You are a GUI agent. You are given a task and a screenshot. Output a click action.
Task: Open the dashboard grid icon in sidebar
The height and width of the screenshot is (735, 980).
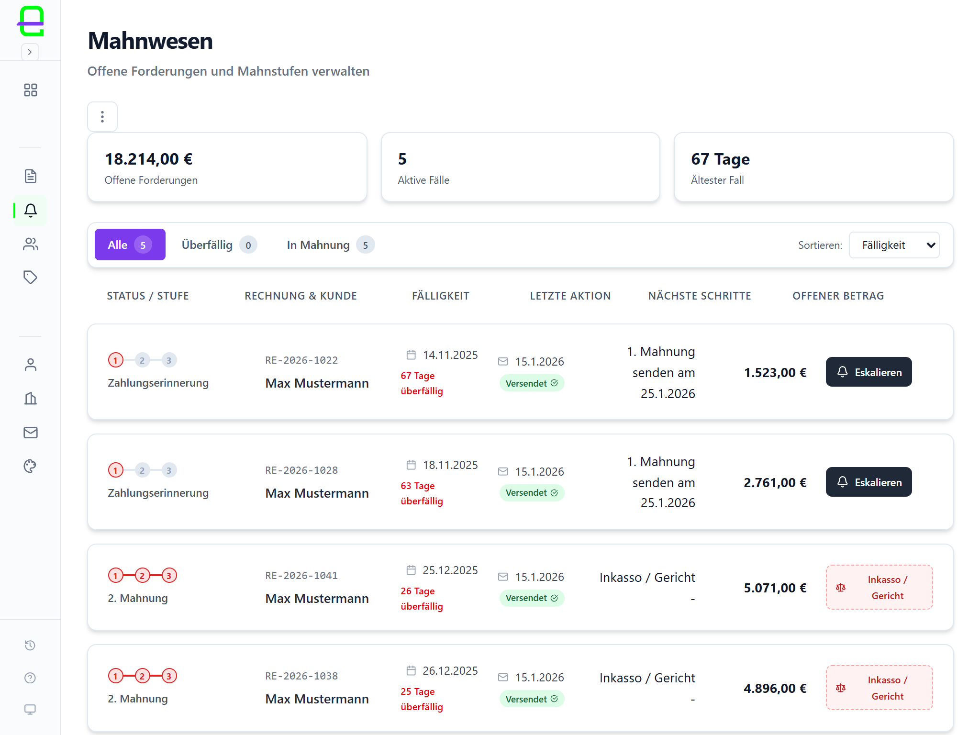[x=30, y=90]
